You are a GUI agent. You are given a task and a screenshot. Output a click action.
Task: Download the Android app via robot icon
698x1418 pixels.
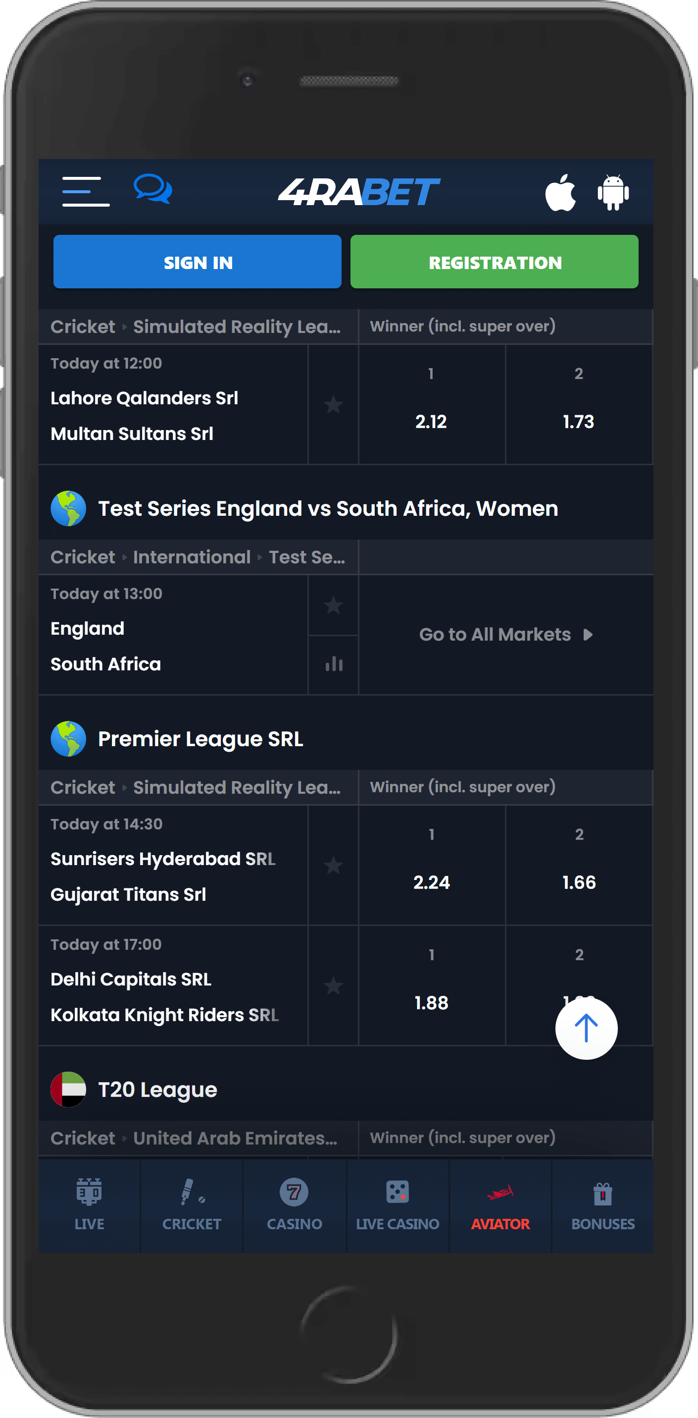(x=613, y=193)
